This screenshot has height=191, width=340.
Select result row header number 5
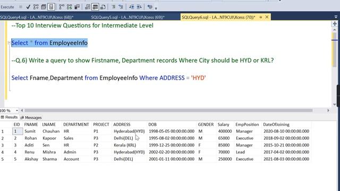pyautogui.click(x=2, y=159)
